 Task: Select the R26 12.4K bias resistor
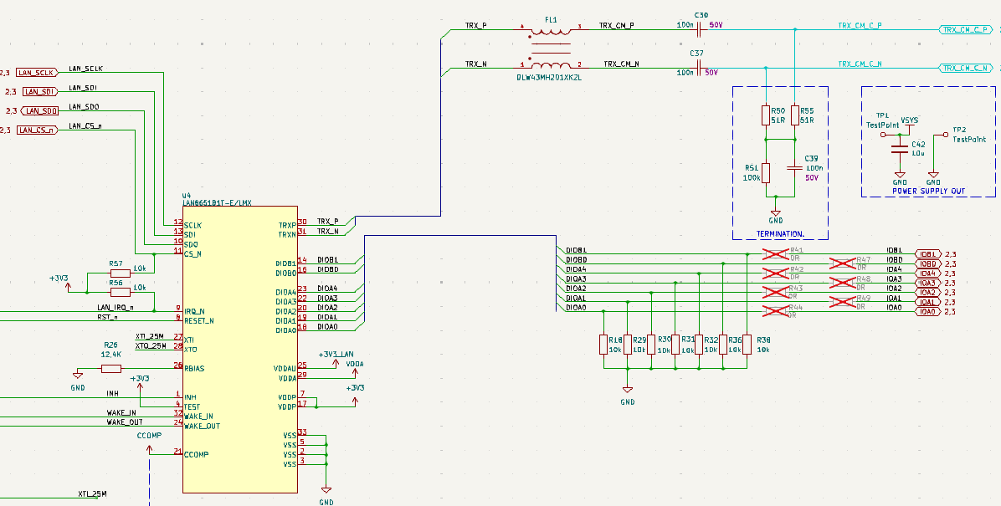pos(110,368)
